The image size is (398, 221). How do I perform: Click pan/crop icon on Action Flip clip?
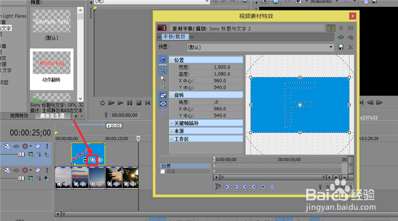tap(92, 160)
